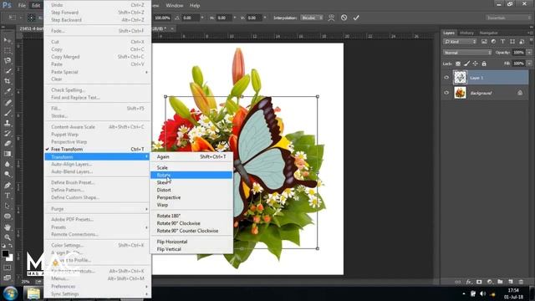Screen dimensions: 535x301
Task: Select the Path Selection tool
Action: click(x=8, y=206)
